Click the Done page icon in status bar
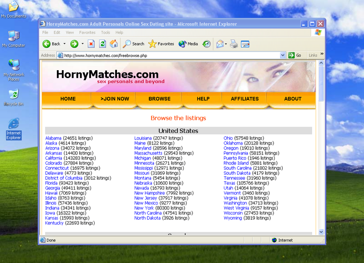 [x=42, y=240]
